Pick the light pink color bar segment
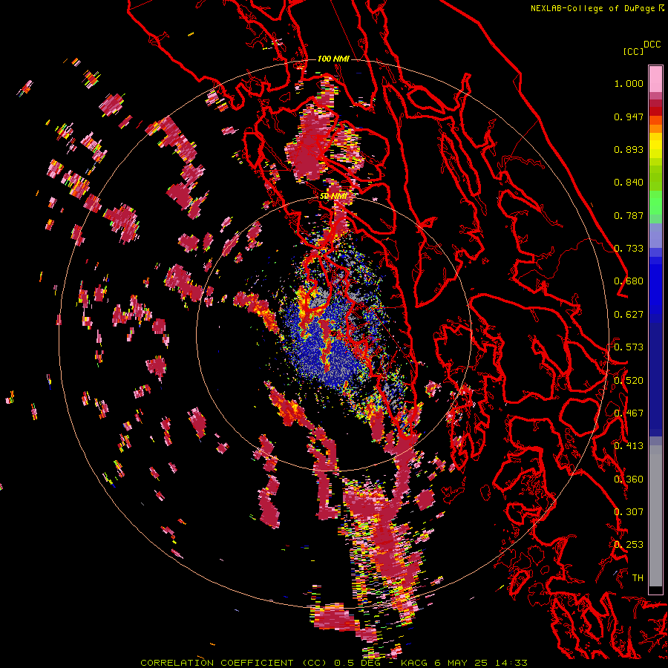668x668 pixels. [x=655, y=79]
